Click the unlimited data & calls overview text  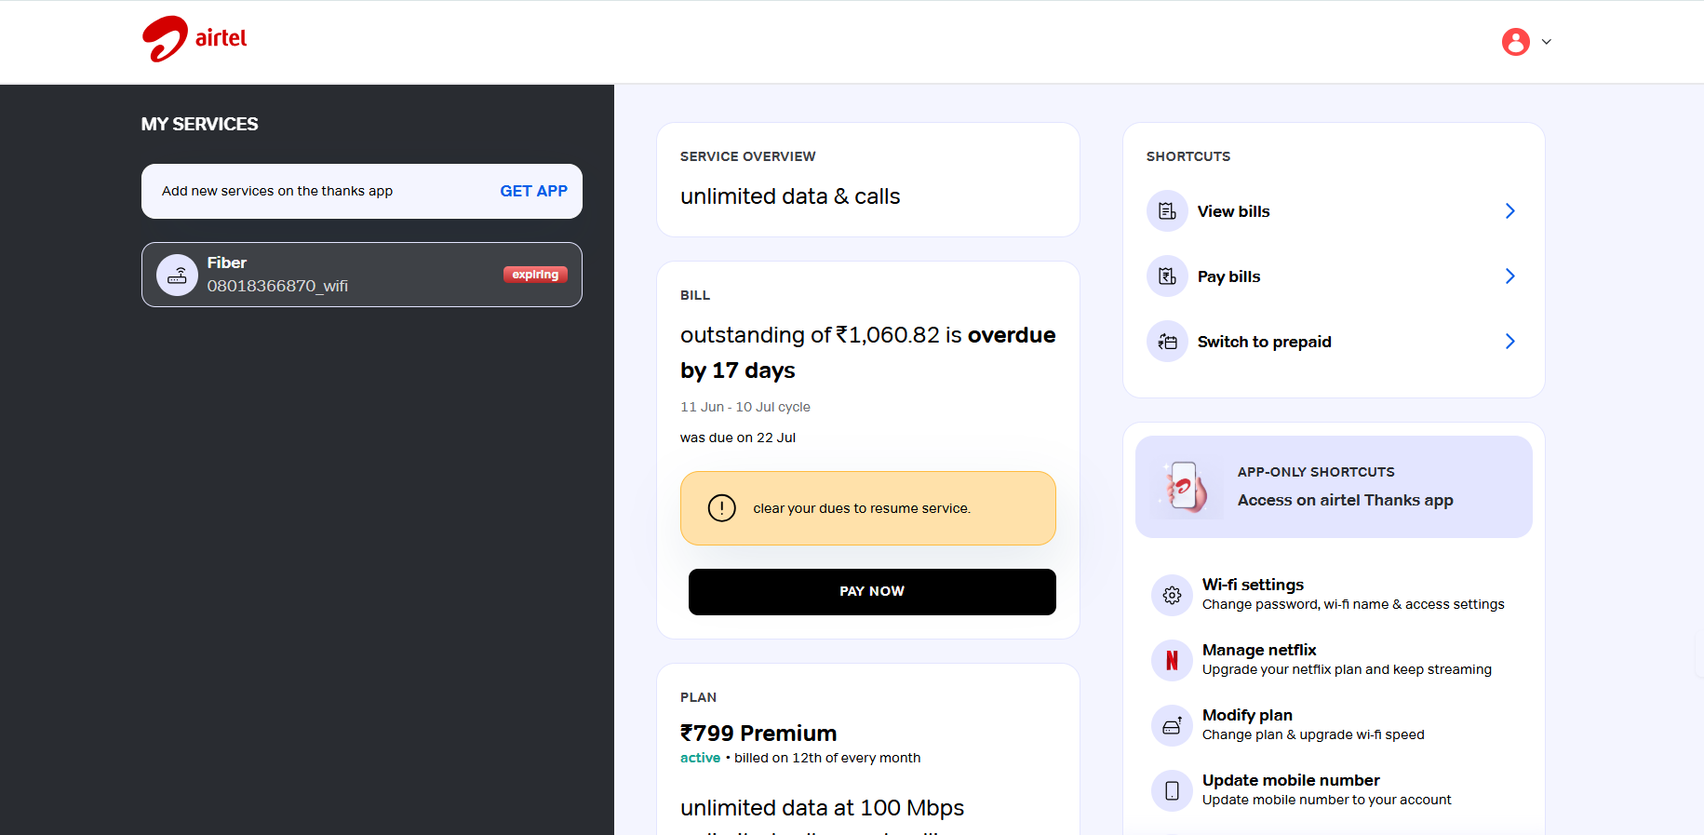click(x=790, y=196)
